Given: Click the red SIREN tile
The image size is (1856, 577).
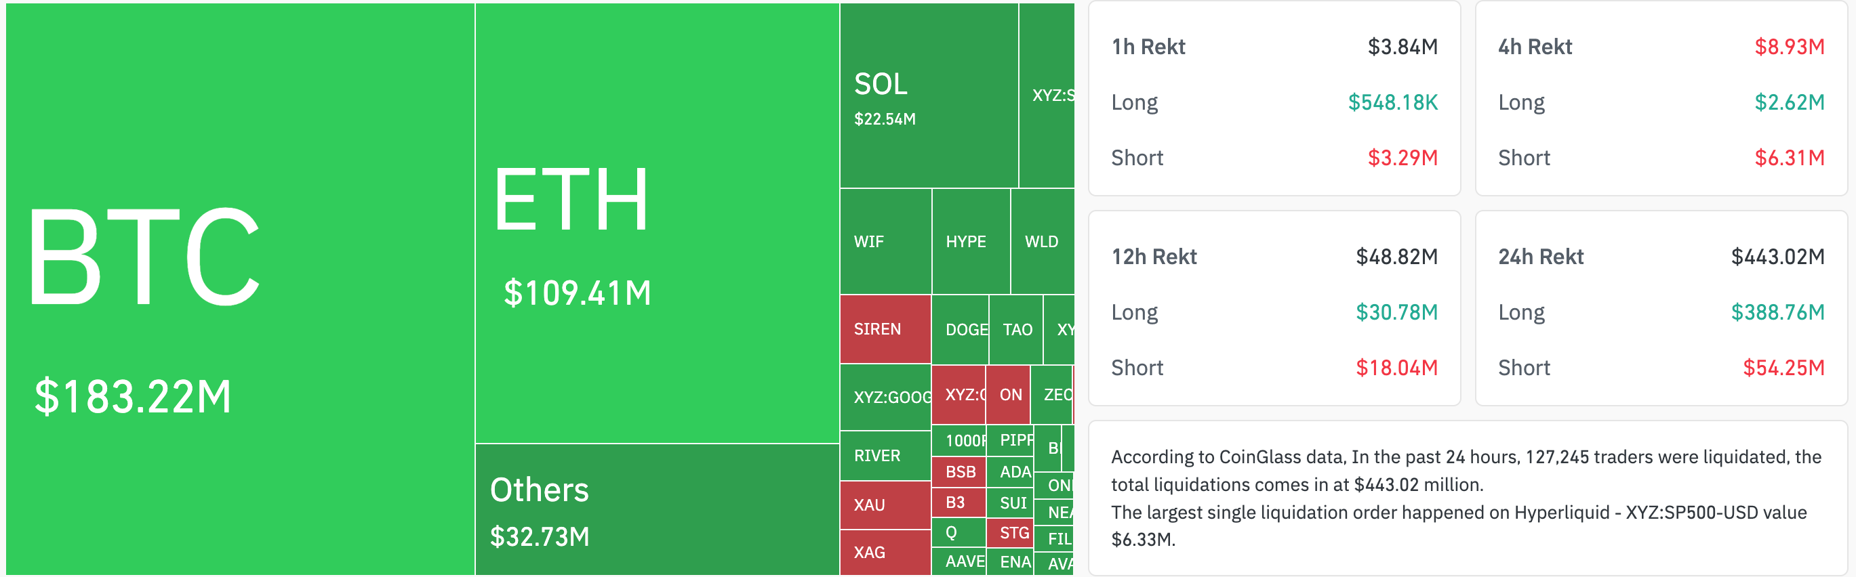Looking at the screenshot, I should coord(885,328).
